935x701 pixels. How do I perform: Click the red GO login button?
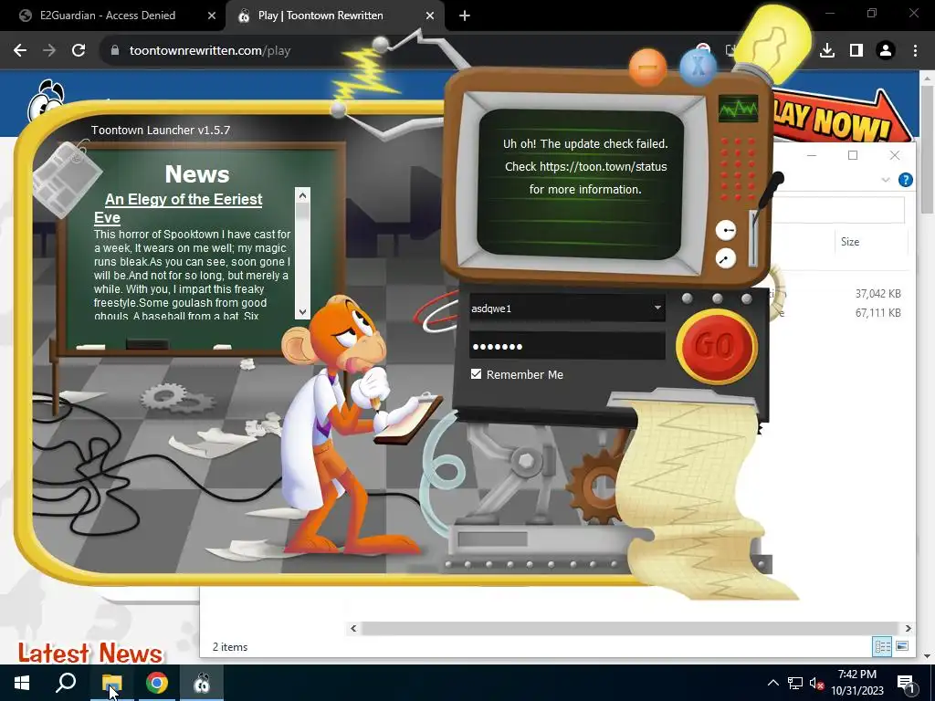(x=716, y=346)
